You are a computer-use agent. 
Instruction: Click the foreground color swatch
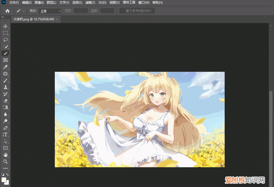(x=4, y=180)
